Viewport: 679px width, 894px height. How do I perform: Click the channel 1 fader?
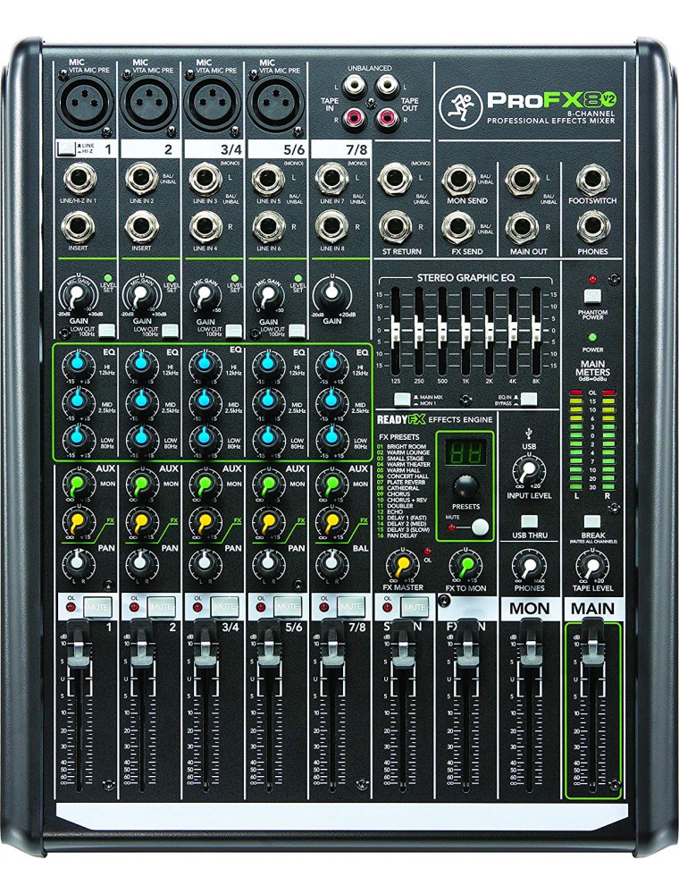pos(80,652)
